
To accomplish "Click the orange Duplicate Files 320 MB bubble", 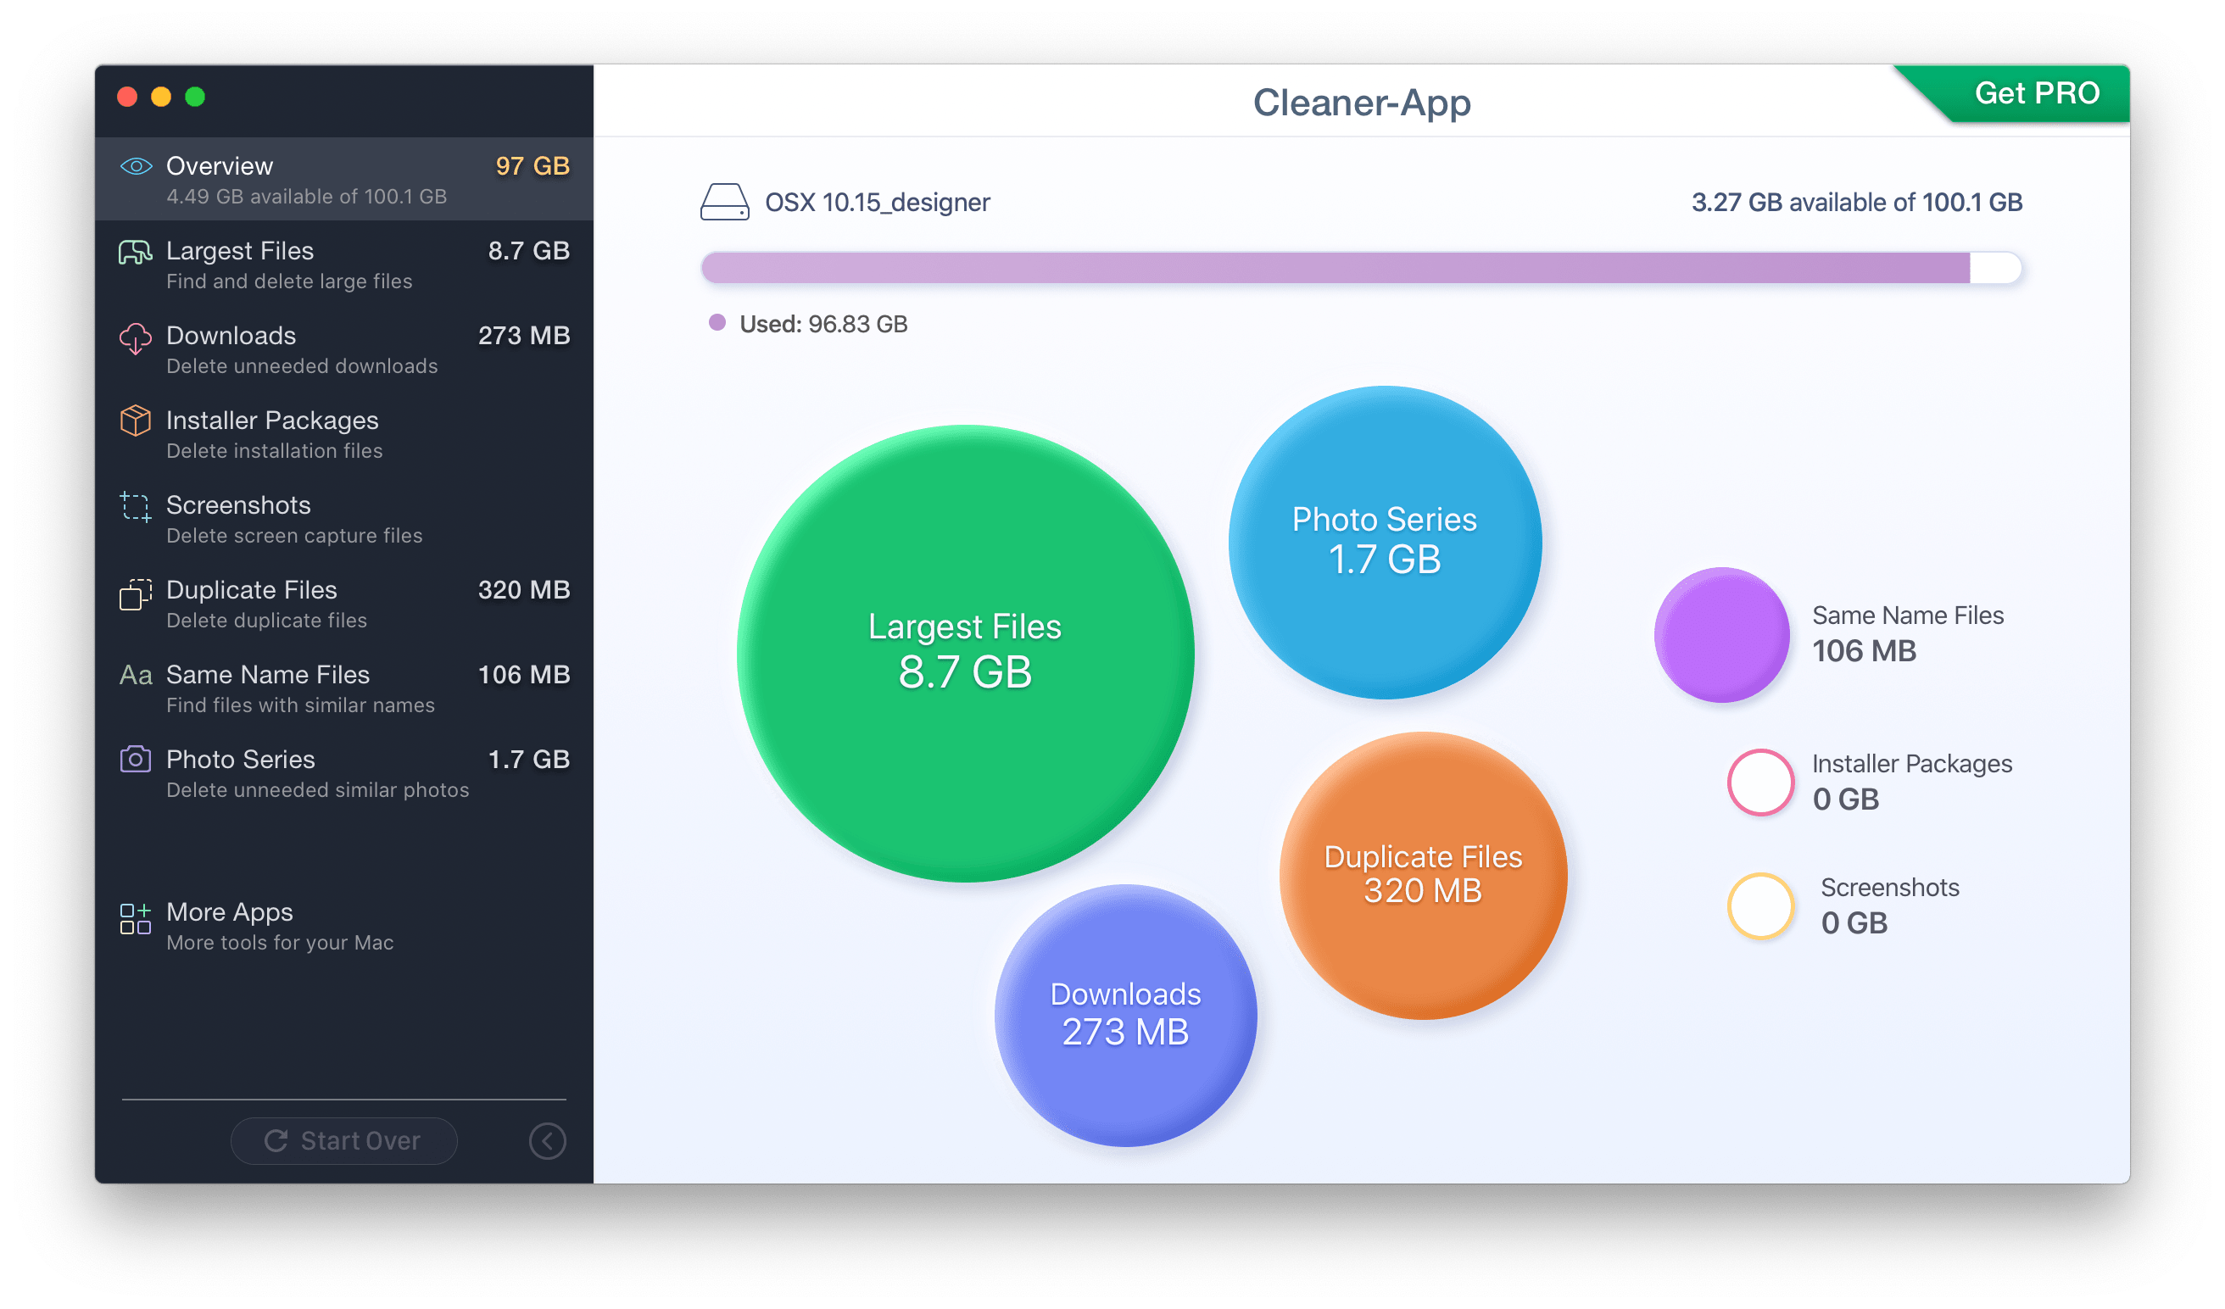I will (1422, 875).
